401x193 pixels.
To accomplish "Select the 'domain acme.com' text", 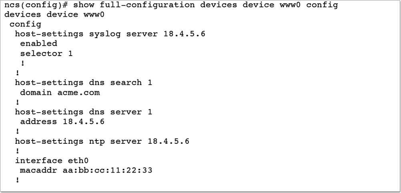I will (x=60, y=92).
